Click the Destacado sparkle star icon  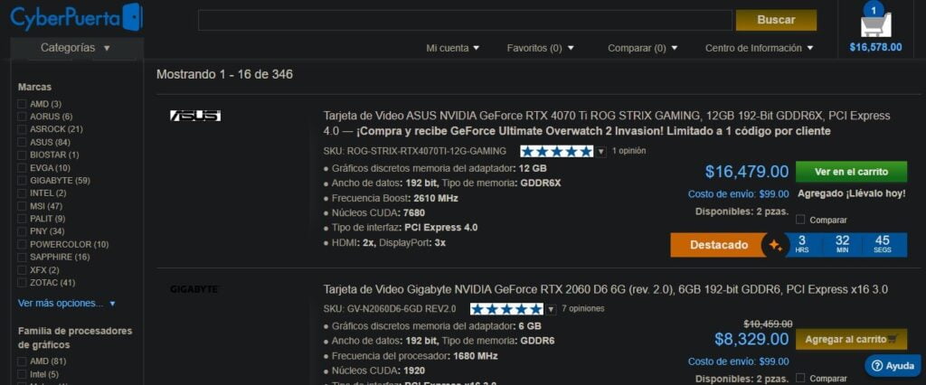tap(775, 245)
